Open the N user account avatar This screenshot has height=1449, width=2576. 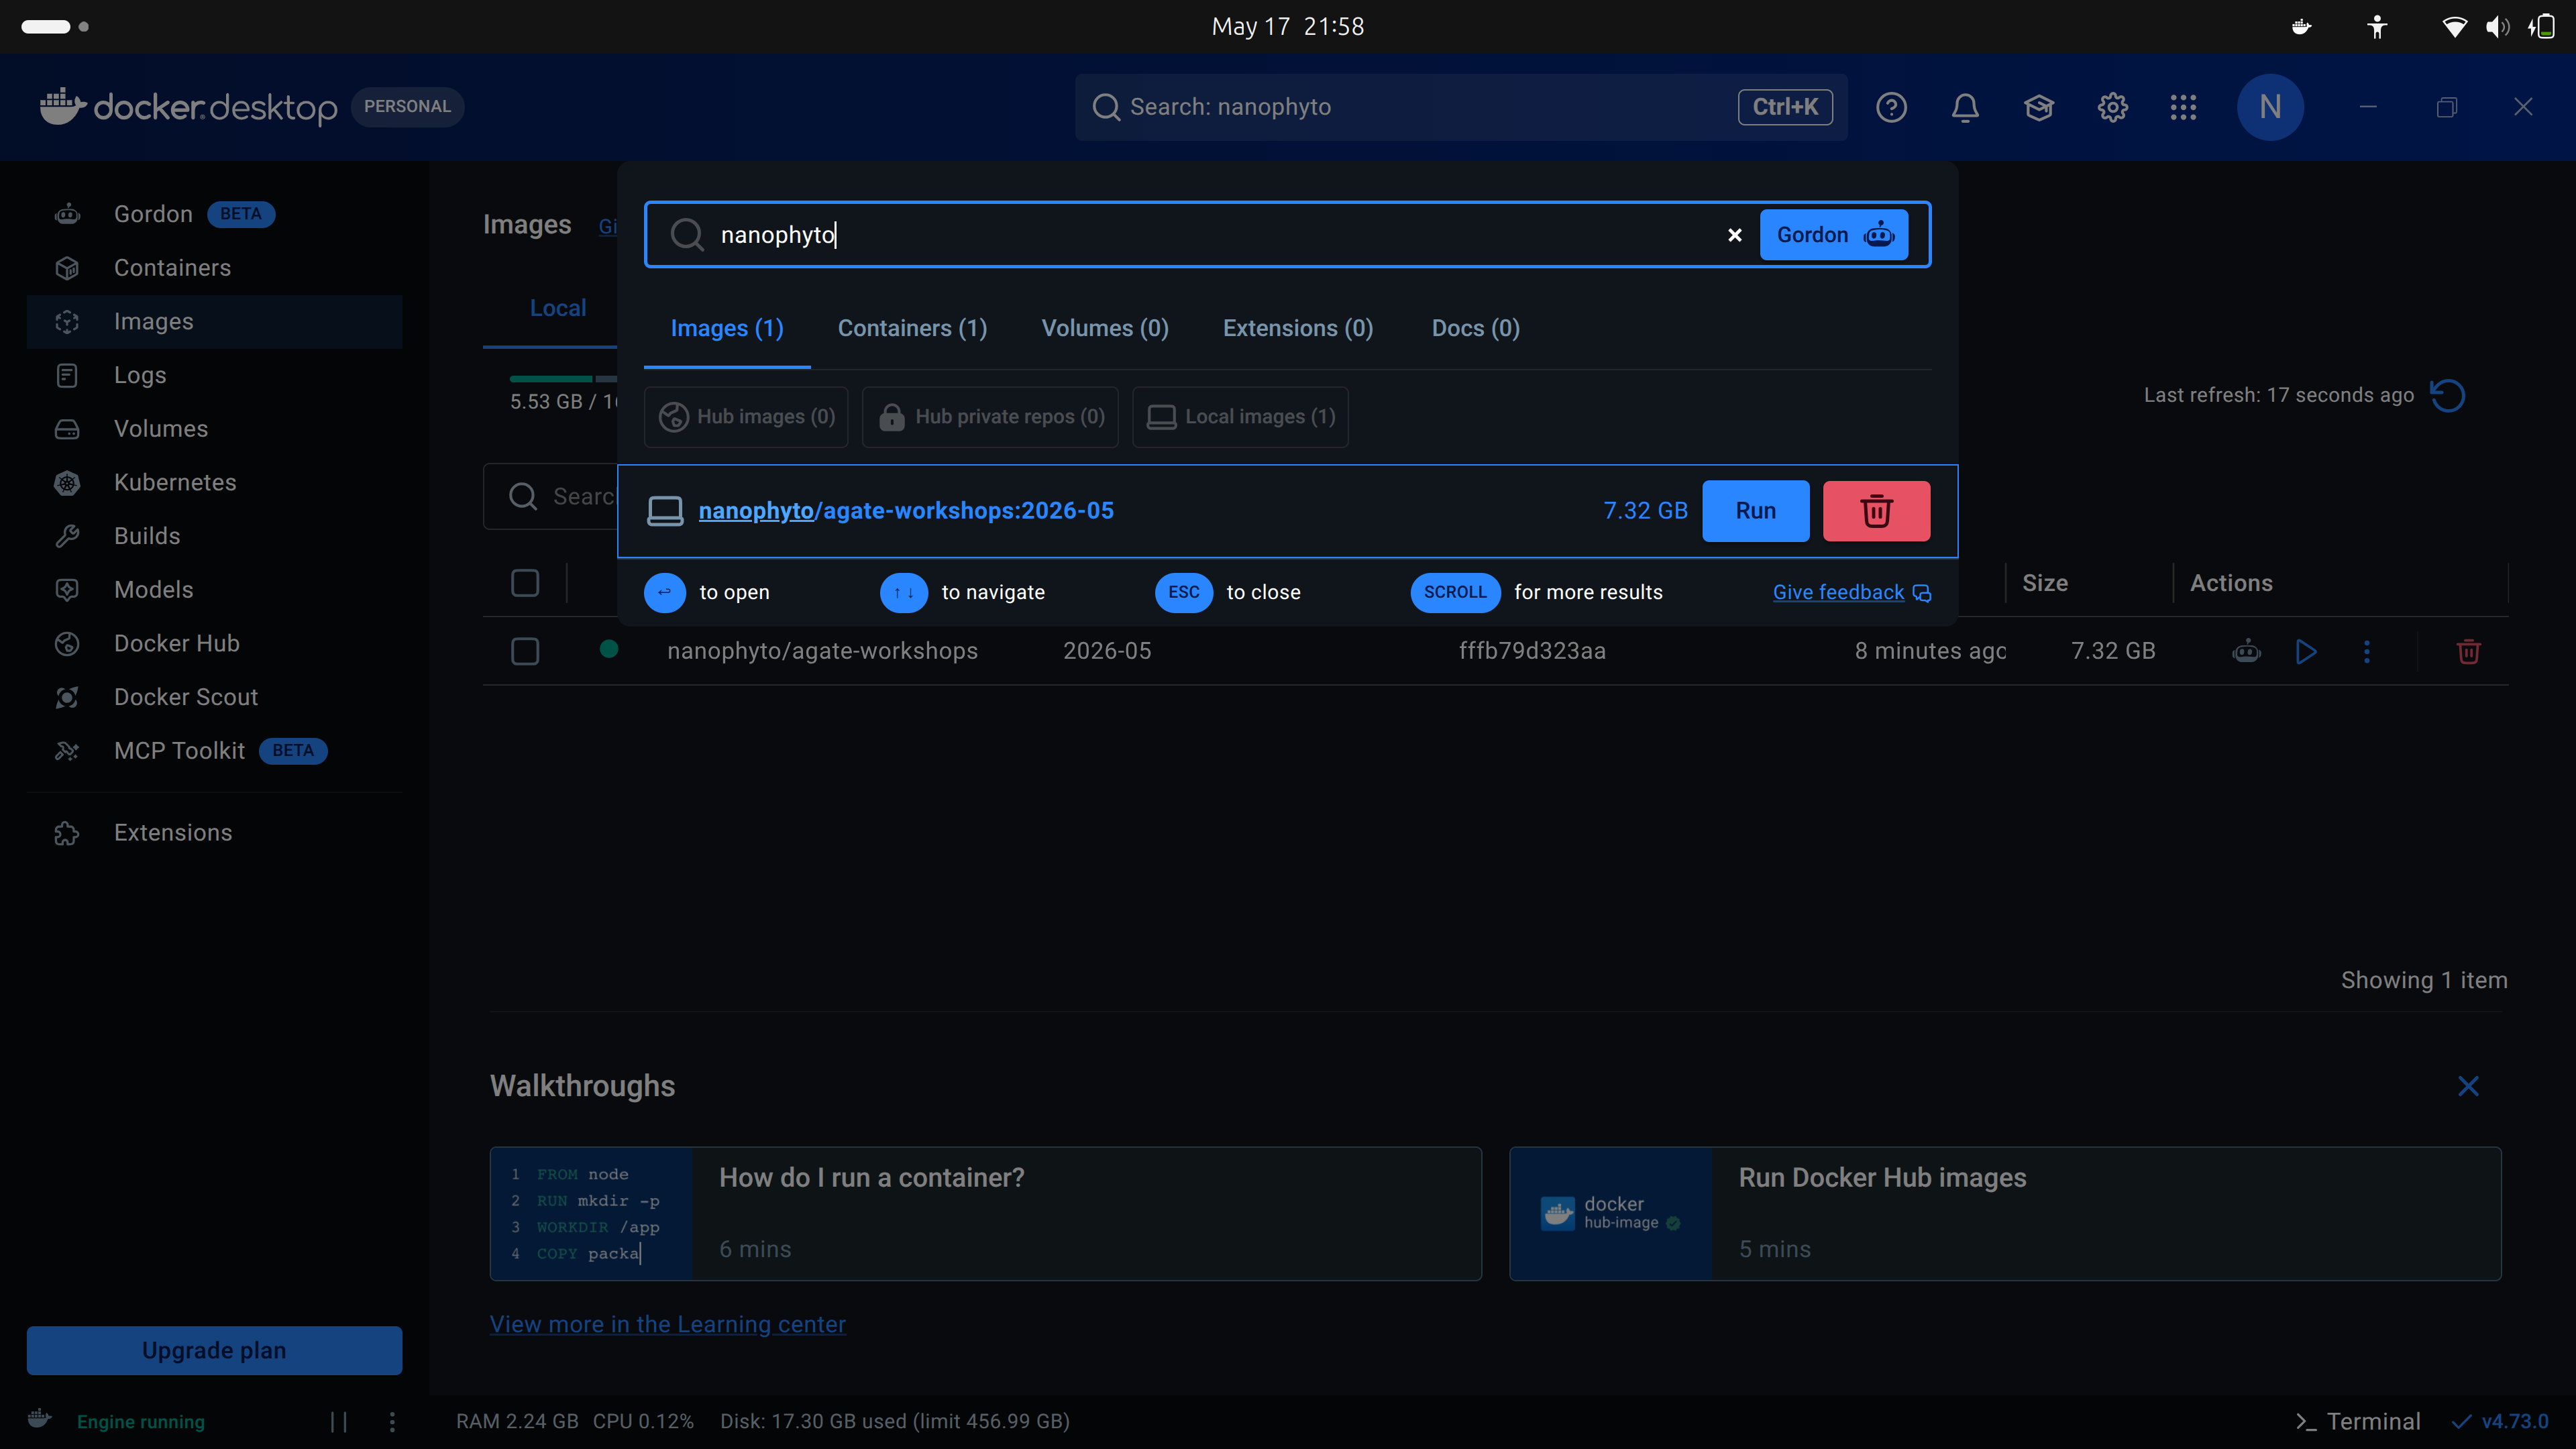[2270, 107]
